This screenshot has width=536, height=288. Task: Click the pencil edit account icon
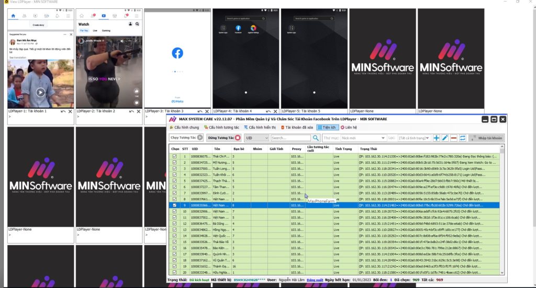(x=445, y=138)
